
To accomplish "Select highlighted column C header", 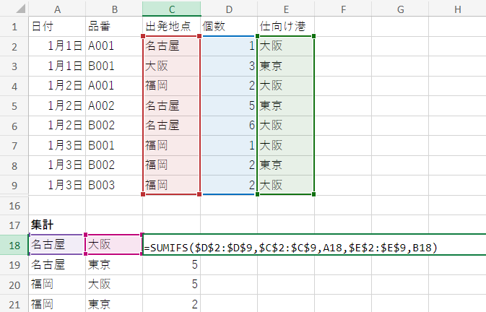I will [x=171, y=9].
